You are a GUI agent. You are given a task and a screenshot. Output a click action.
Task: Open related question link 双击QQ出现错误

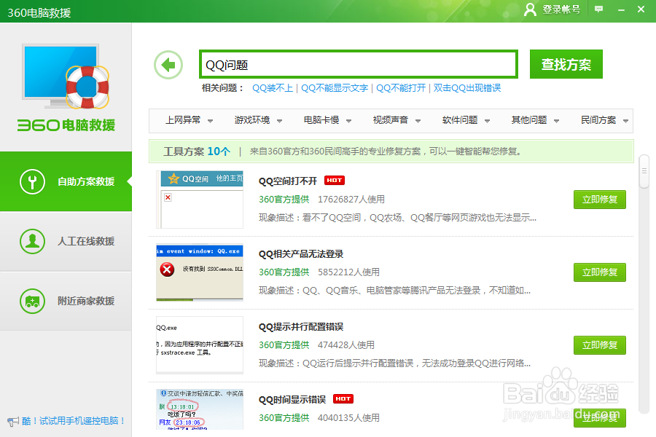[467, 88]
